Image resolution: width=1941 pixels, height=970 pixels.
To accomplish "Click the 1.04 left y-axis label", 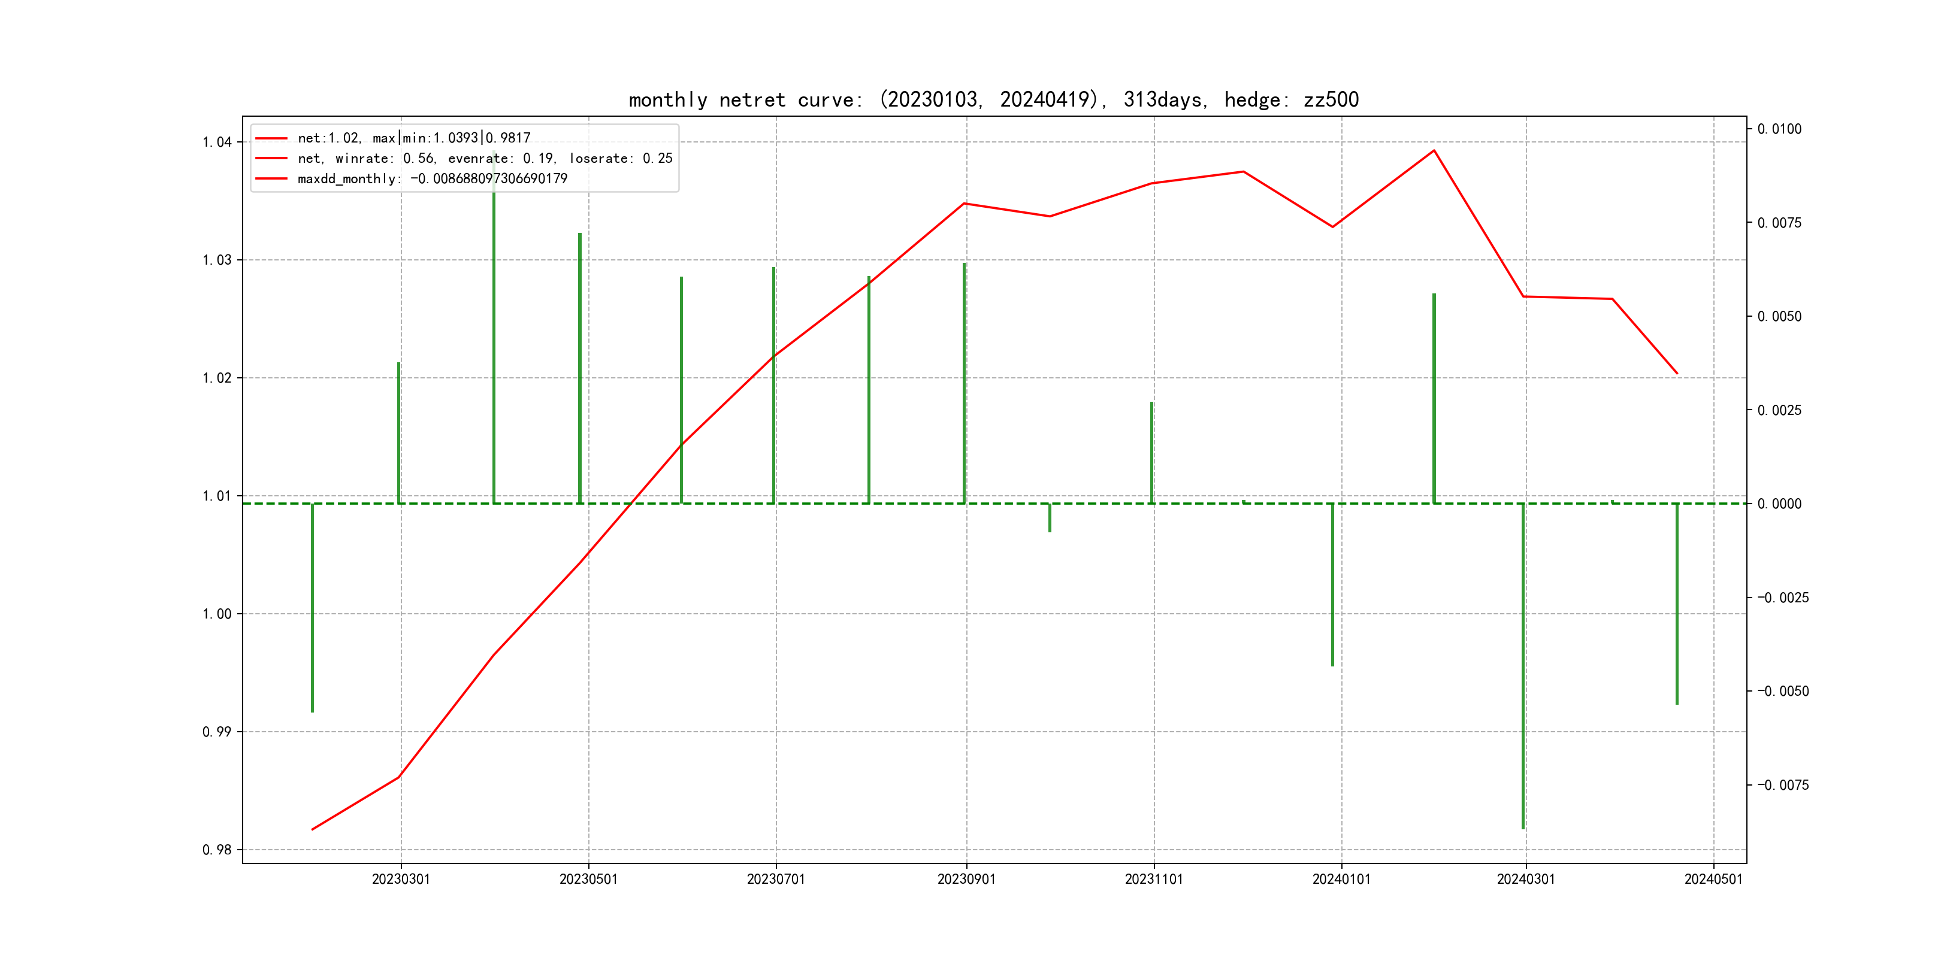I will click(217, 143).
